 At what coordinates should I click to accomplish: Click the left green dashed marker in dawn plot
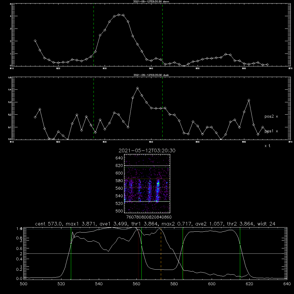[x=93, y=35]
